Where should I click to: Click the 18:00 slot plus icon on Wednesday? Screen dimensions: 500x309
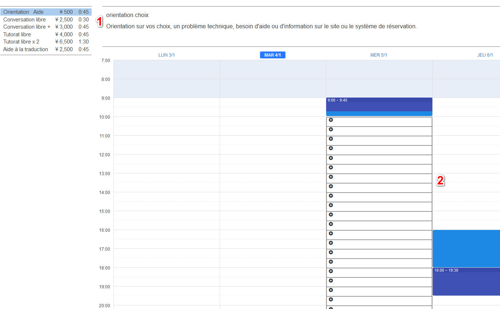click(331, 271)
